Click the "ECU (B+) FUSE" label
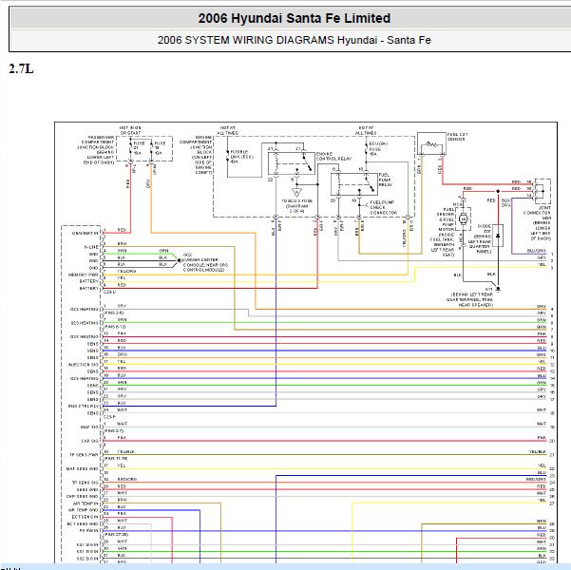The image size is (571, 570). pos(378,148)
